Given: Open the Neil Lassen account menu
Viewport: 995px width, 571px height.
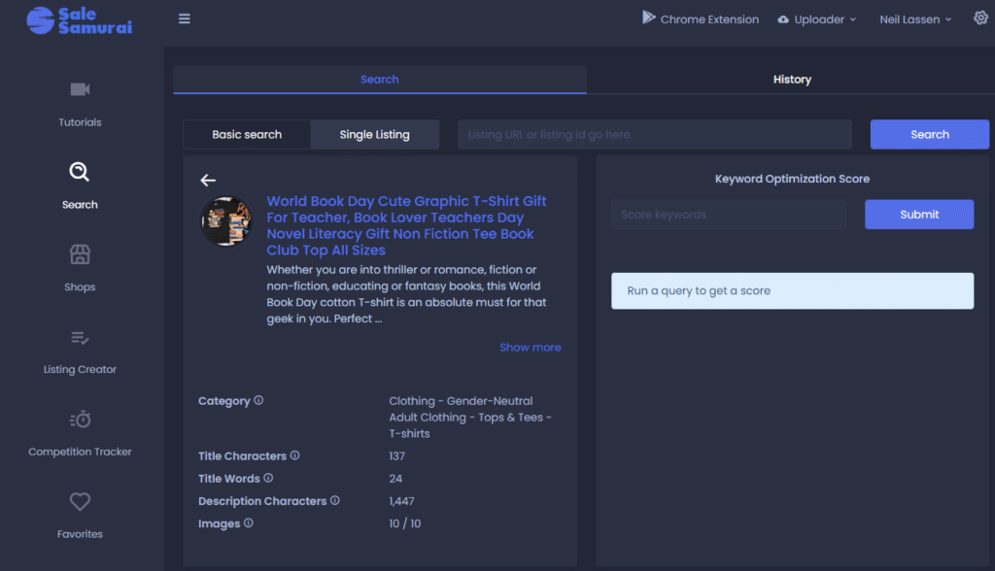Looking at the screenshot, I should (915, 19).
